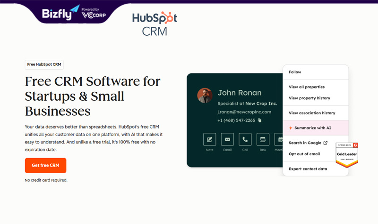Click the AI sparkle icon beside Summarize

point(291,128)
